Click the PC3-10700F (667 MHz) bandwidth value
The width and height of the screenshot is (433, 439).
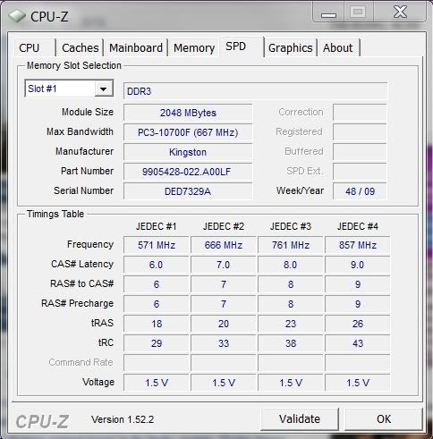coord(188,132)
